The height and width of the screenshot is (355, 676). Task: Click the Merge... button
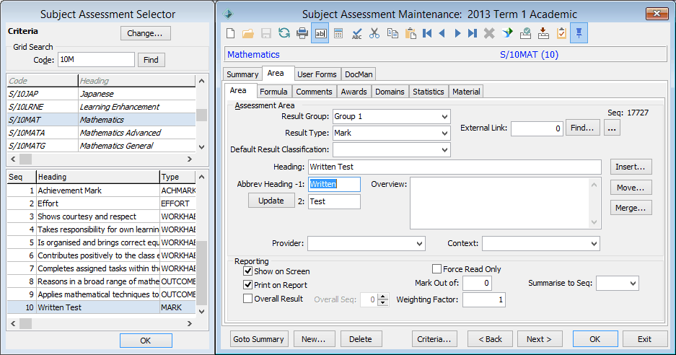tap(631, 208)
